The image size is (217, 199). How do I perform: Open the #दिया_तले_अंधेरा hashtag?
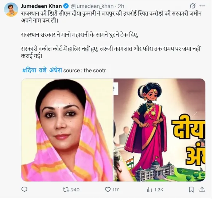pos(42,70)
